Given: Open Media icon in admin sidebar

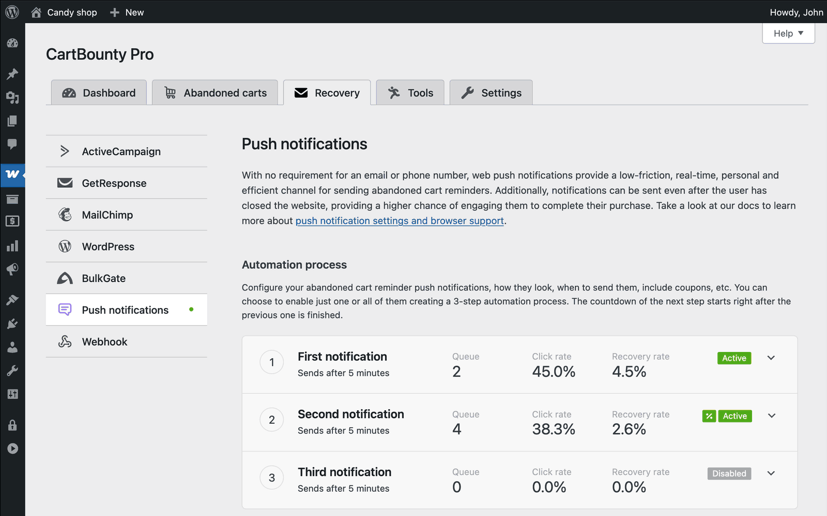Looking at the screenshot, I should click(12, 97).
